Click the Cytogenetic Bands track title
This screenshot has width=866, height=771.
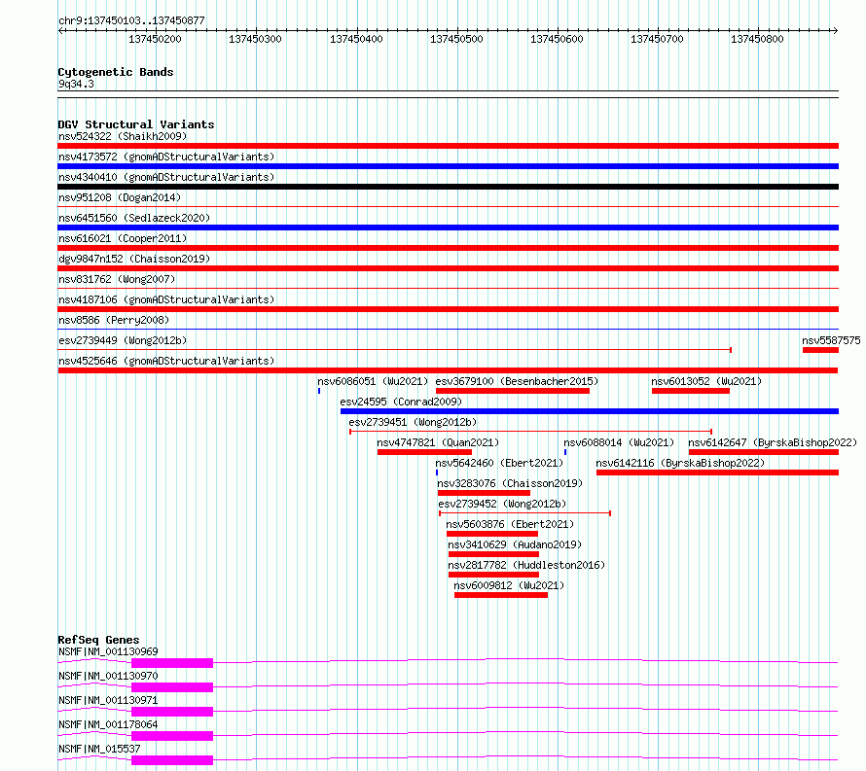116,72
